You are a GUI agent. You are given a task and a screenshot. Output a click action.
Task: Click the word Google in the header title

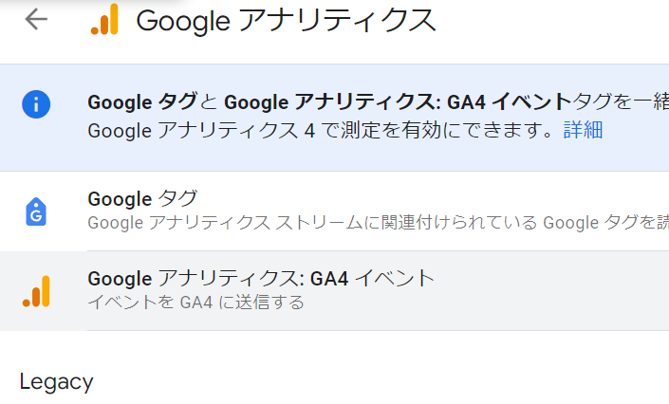176,20
